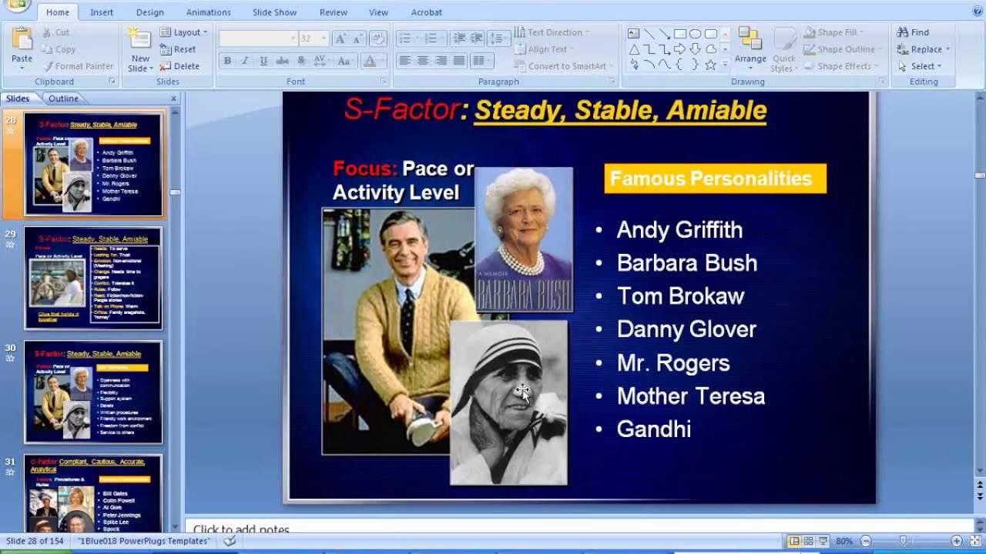Click the Grow Font icon
986x554 pixels.
pos(340,38)
